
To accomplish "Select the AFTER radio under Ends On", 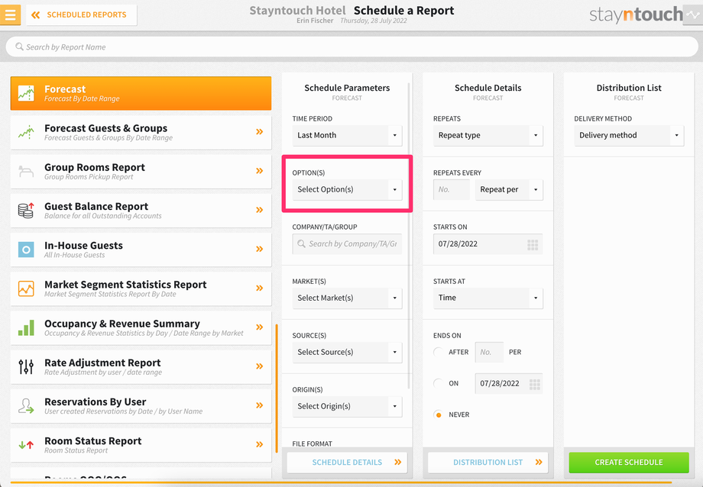I will click(439, 352).
